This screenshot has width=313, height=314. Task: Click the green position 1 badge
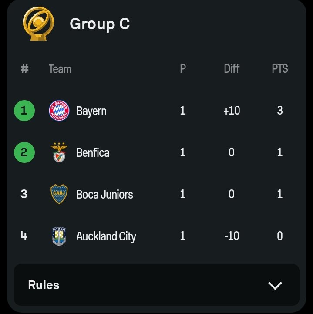click(24, 111)
